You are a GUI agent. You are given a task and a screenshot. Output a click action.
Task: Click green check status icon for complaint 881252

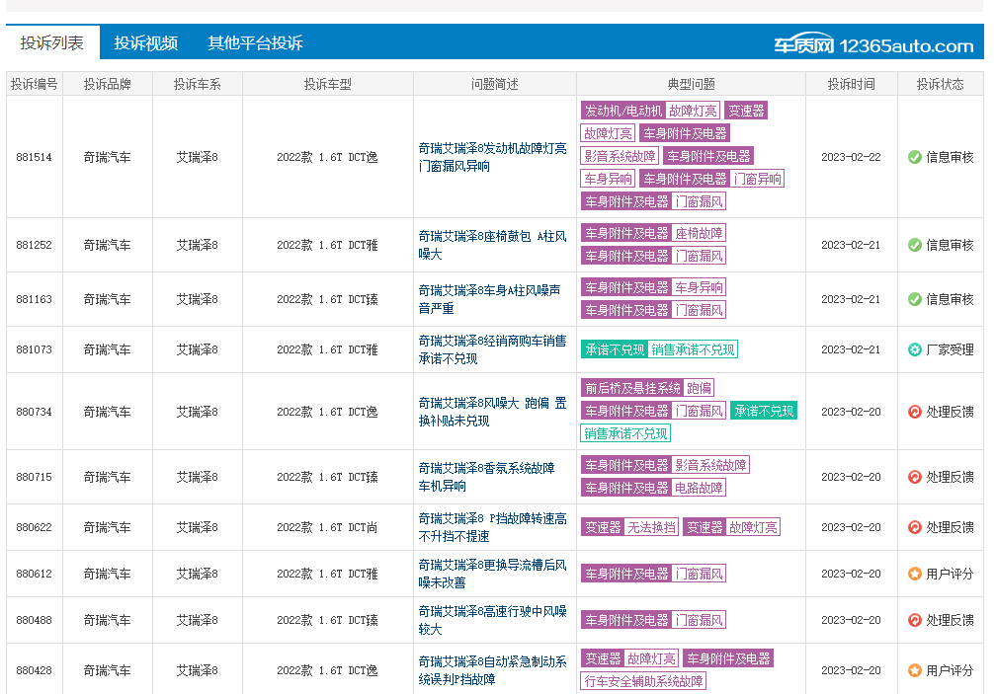click(x=915, y=245)
